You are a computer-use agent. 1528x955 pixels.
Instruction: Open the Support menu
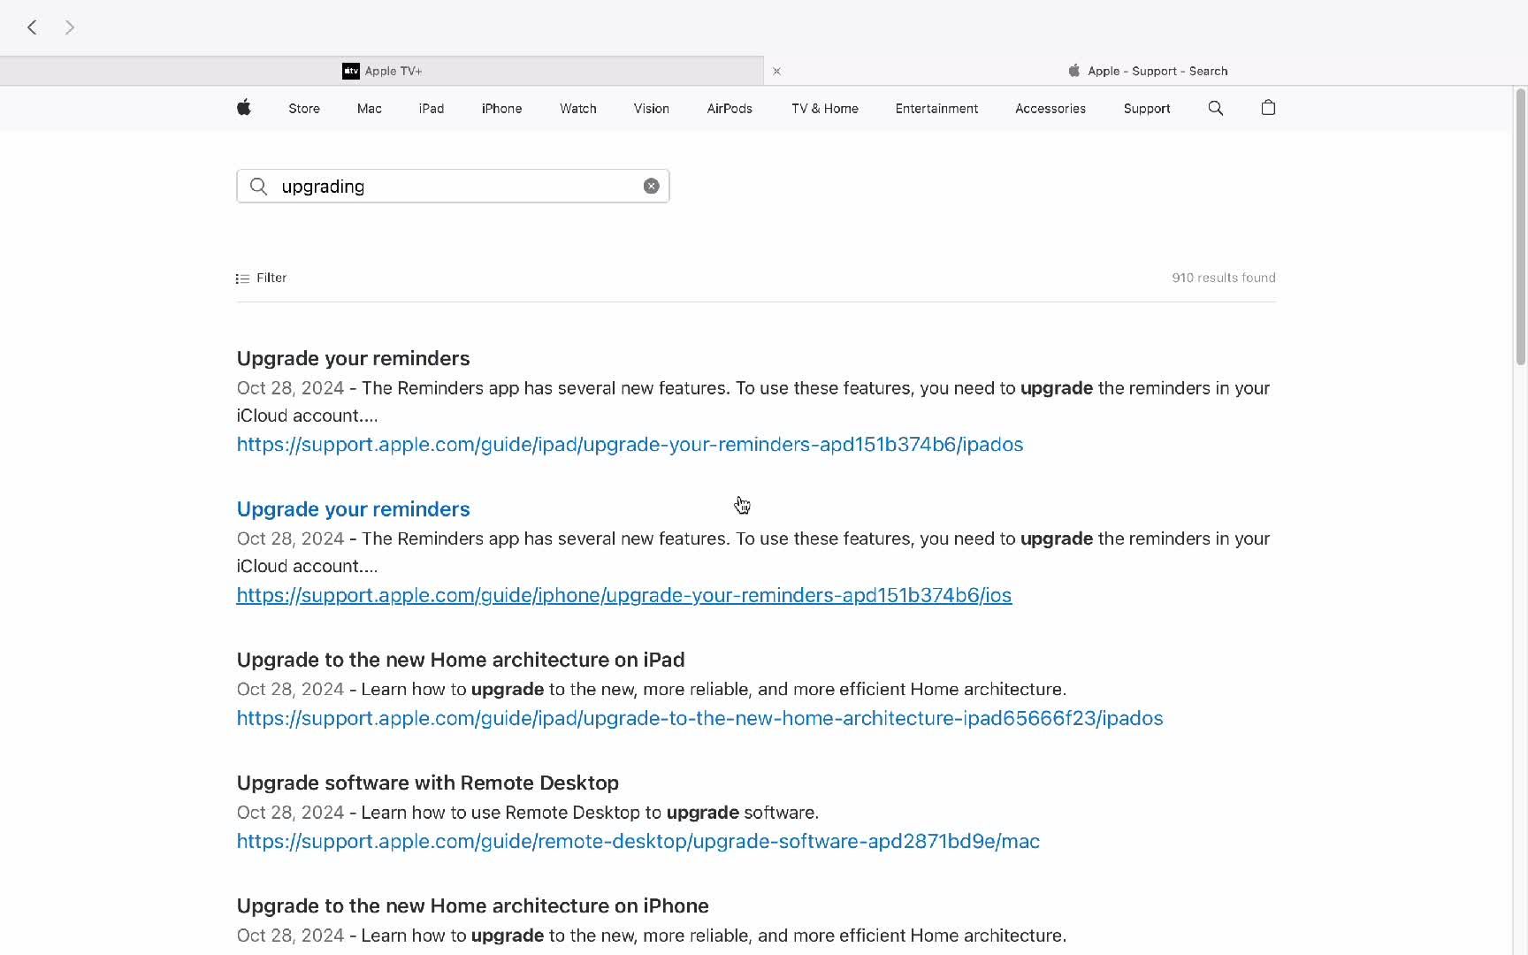click(x=1147, y=109)
